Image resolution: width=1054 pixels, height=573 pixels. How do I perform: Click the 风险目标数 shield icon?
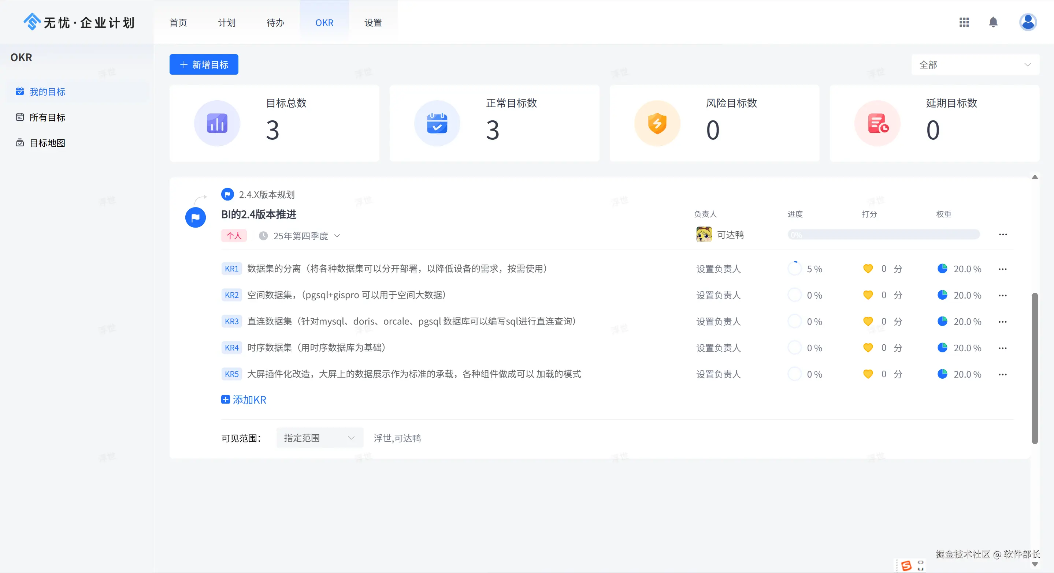coord(657,123)
